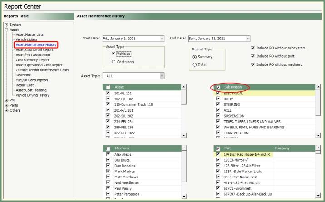This screenshot has height=202, width=325.
Task: Open Asset Maintenance History report
Action: (x=36, y=45)
